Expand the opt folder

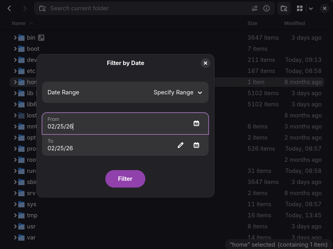pos(15,138)
